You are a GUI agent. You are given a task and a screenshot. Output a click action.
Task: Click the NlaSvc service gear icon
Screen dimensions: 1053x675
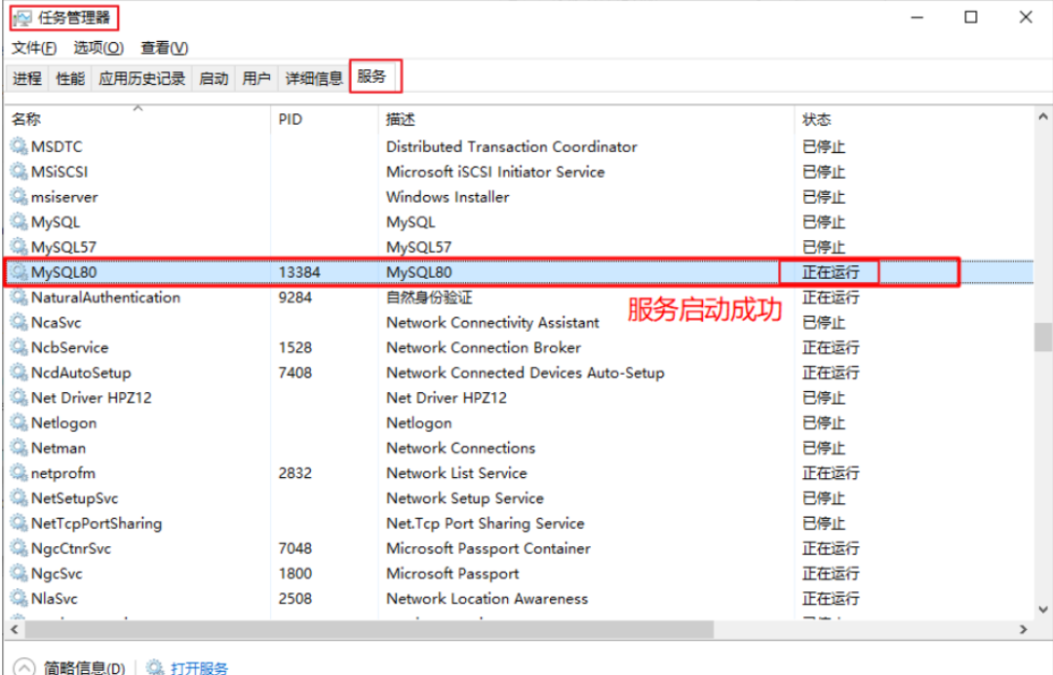click(x=19, y=599)
